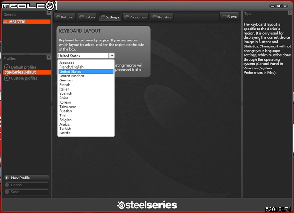Viewport: 294px width, 213px height.
Task: Click the Buttons tab arrow icon
Action: coord(58,17)
